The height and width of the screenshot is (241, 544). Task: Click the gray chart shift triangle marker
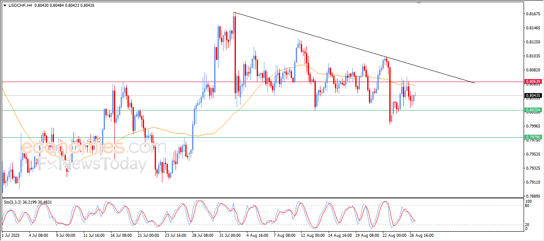[420, 3]
